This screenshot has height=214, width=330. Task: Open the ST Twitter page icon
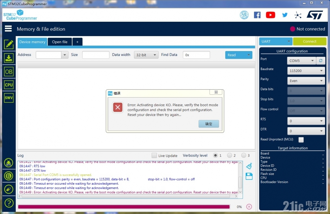(x=285, y=15)
